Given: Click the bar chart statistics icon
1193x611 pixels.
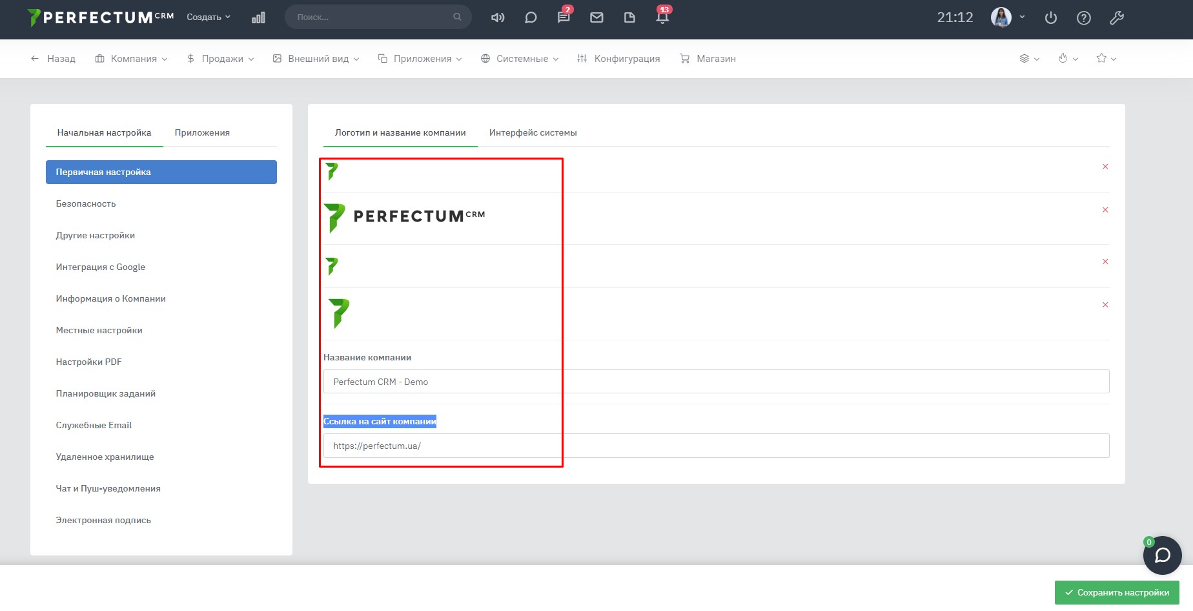Looking at the screenshot, I should click(258, 17).
